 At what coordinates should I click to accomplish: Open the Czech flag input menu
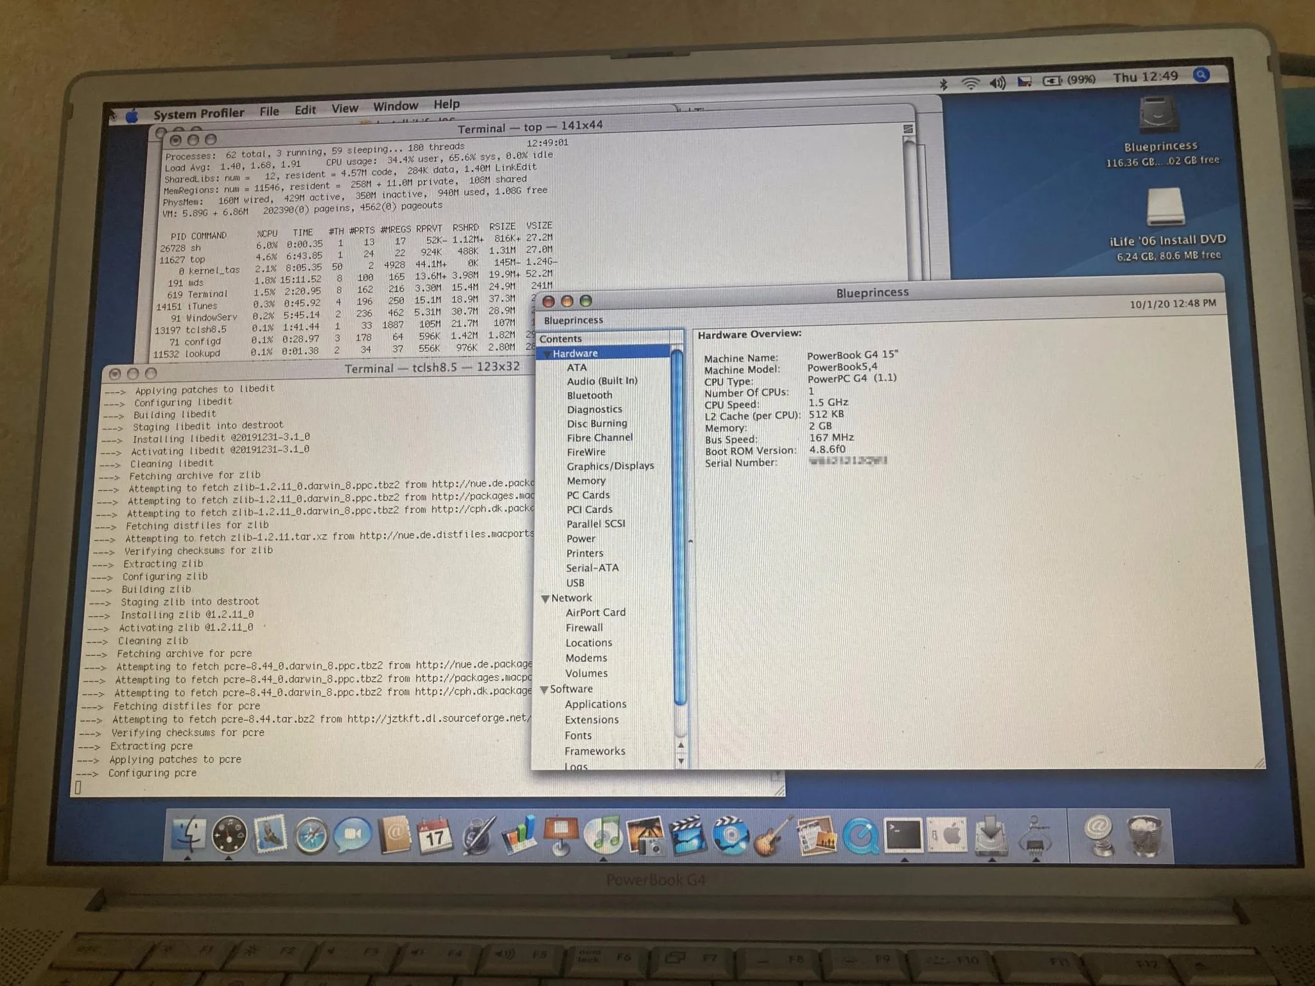coord(1024,81)
